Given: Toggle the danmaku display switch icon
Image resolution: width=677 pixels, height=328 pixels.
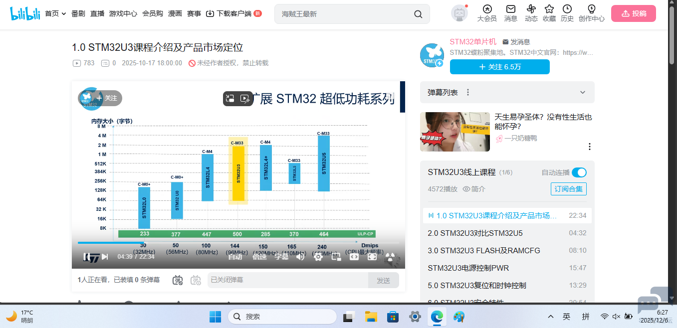Looking at the screenshot, I should pyautogui.click(x=178, y=280).
